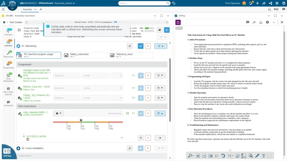Click the 3DPlay information icon
The width and height of the screenshot is (287, 161).
click(267, 22)
